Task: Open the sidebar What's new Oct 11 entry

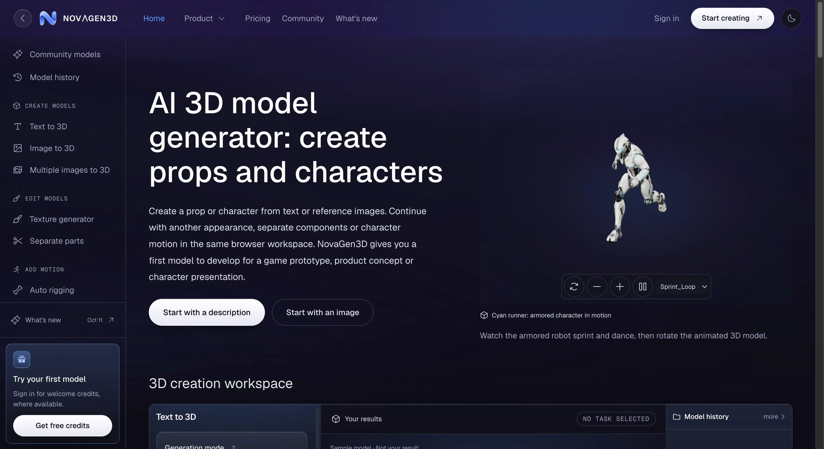Action: [x=63, y=320]
